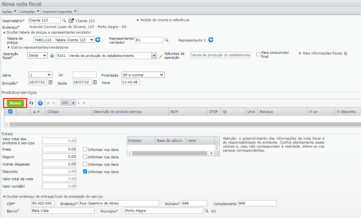Open Consultar menu
Screen dimensions: 361x218
[x=29, y=11]
